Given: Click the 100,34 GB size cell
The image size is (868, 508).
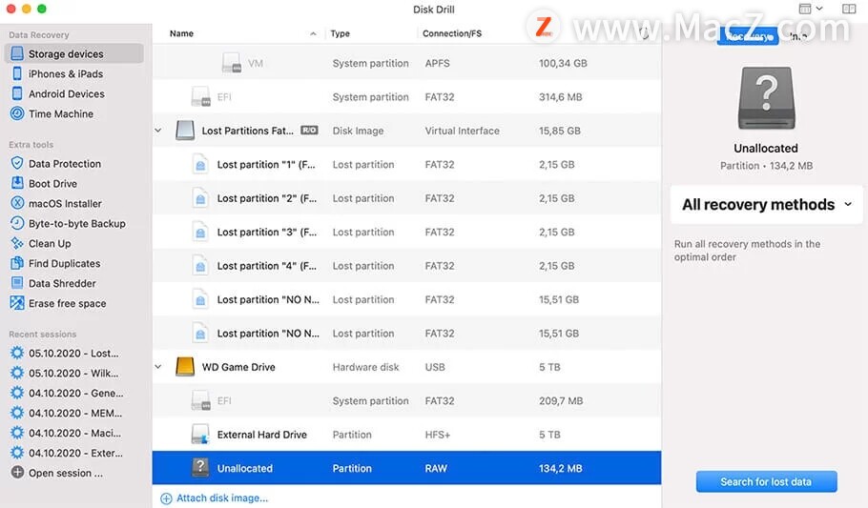Looking at the screenshot, I should 563,63.
